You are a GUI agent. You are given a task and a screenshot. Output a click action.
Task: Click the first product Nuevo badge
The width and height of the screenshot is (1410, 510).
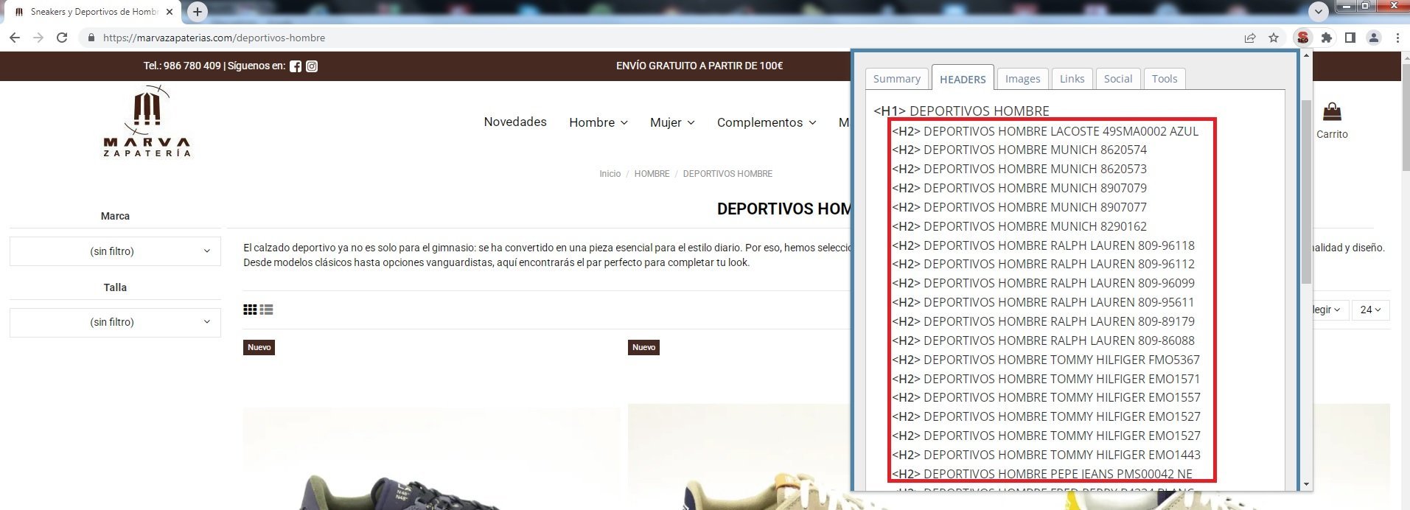tap(259, 347)
